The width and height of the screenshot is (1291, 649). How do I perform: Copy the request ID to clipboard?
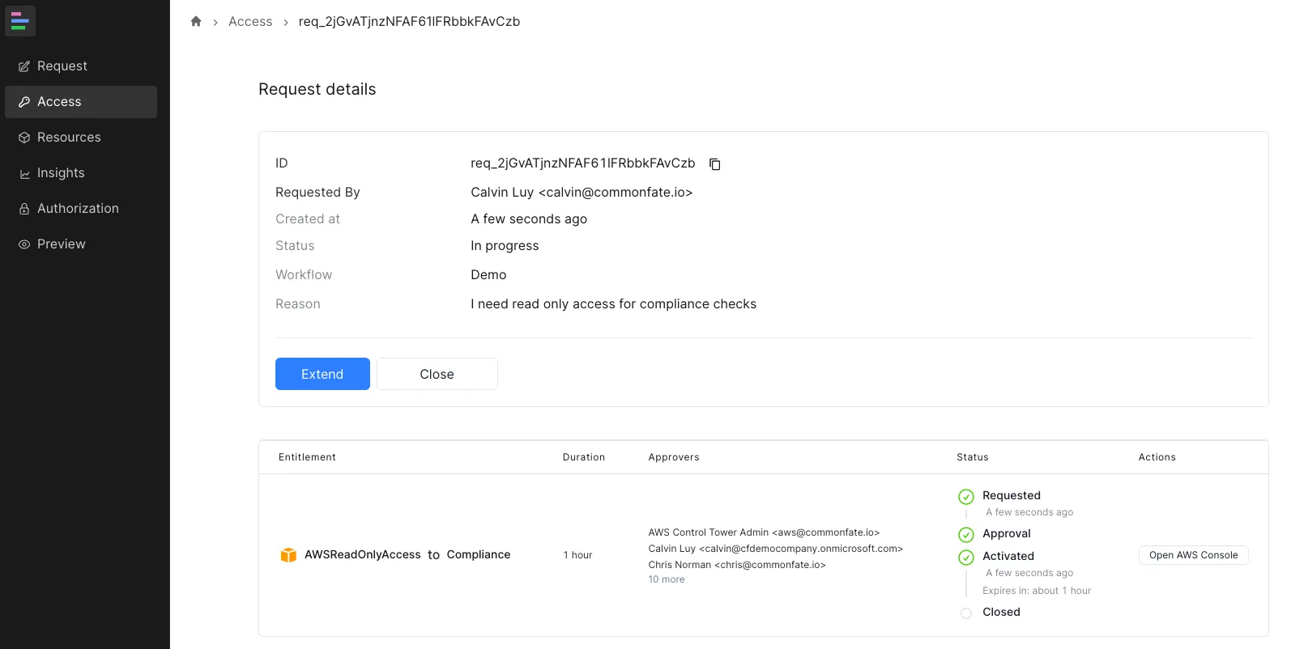point(714,164)
